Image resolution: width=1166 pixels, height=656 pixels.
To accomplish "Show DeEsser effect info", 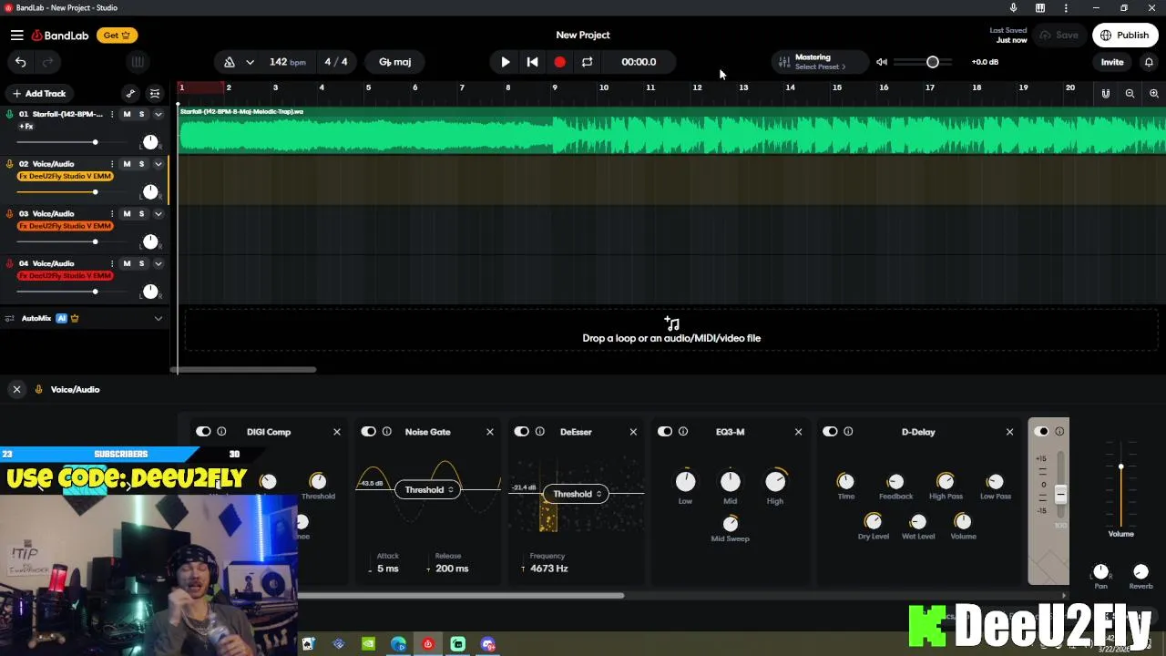I will 539,432.
